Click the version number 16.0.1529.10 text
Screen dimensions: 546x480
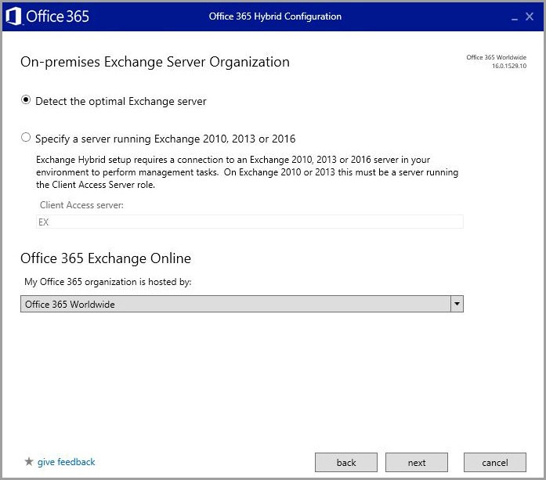tap(508, 67)
